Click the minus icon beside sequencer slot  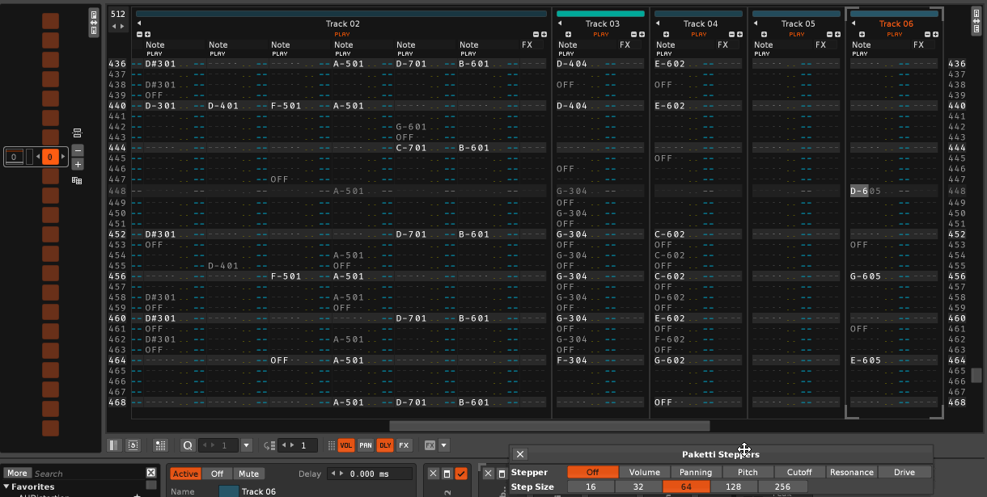(78, 150)
